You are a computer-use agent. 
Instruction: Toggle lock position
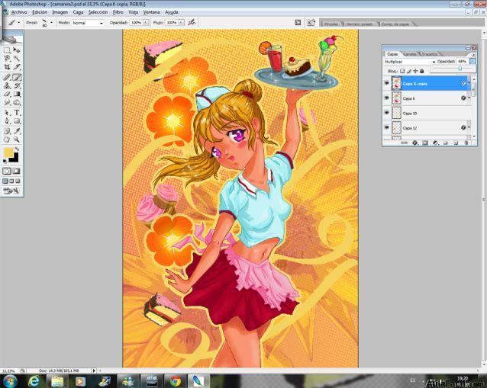click(x=415, y=71)
